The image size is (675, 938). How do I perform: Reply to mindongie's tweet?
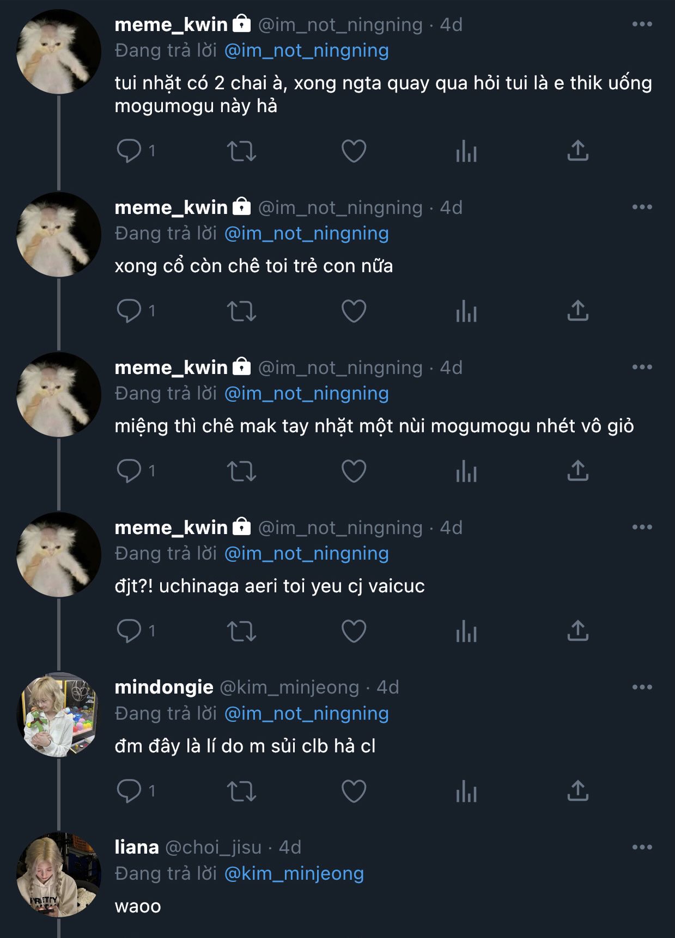click(129, 791)
